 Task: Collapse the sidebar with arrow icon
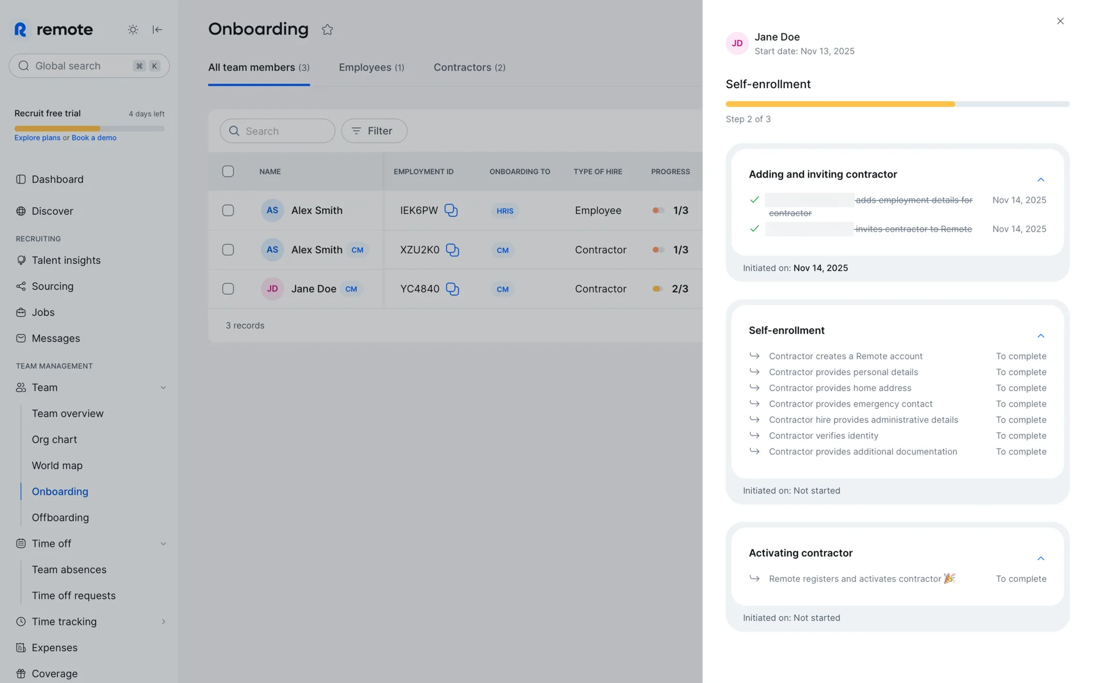click(158, 30)
